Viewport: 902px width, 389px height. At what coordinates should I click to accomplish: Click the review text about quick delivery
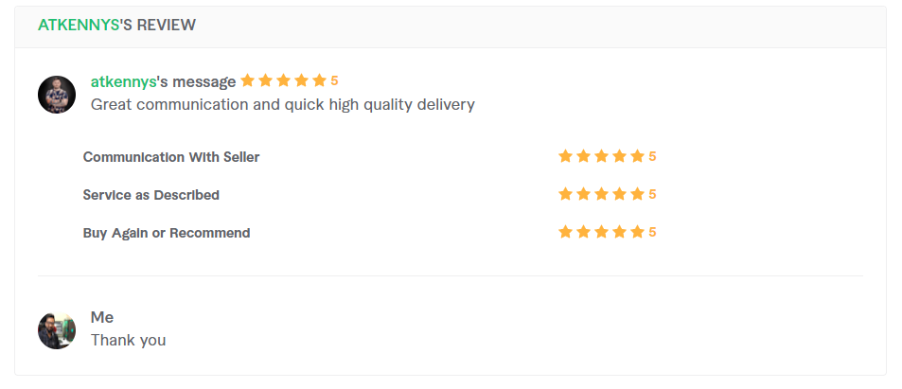tap(283, 105)
